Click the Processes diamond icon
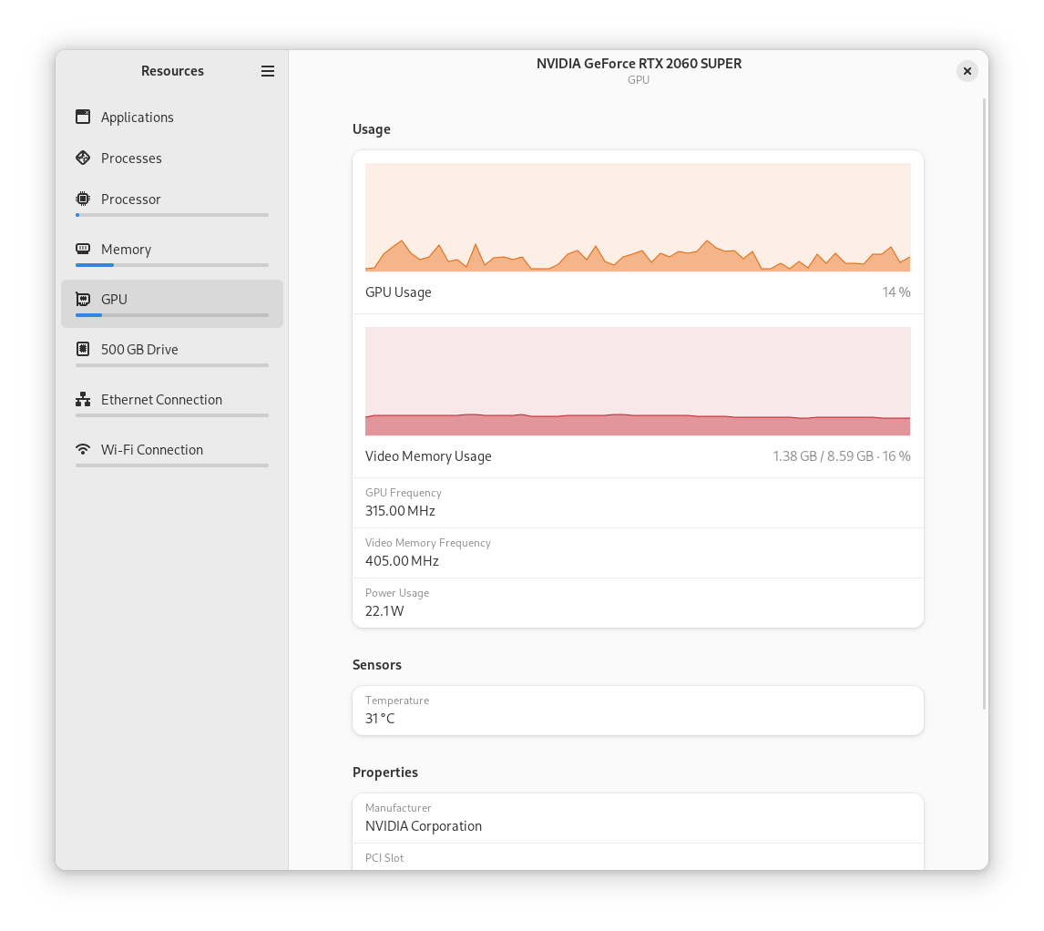The height and width of the screenshot is (931, 1044). click(83, 158)
